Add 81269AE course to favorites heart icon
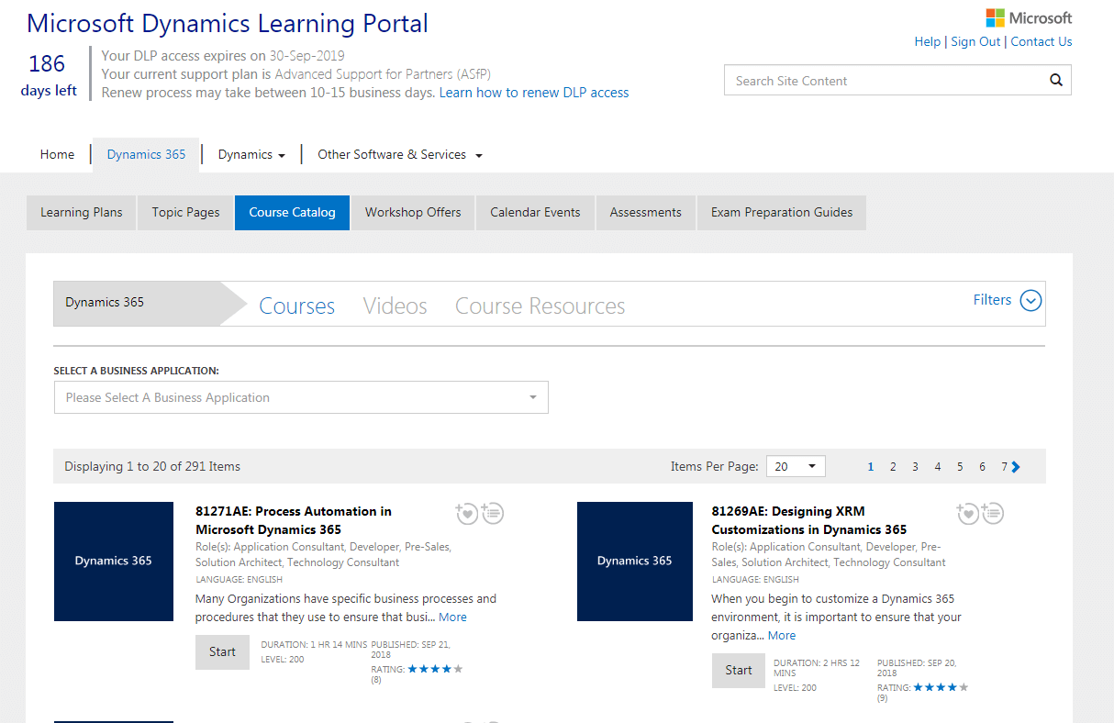Viewport: 1114px width, 723px height. [966, 513]
